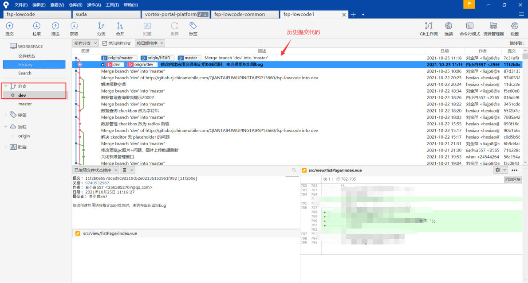Open the 文件(F) menu
528x283 pixels.
[21, 5]
